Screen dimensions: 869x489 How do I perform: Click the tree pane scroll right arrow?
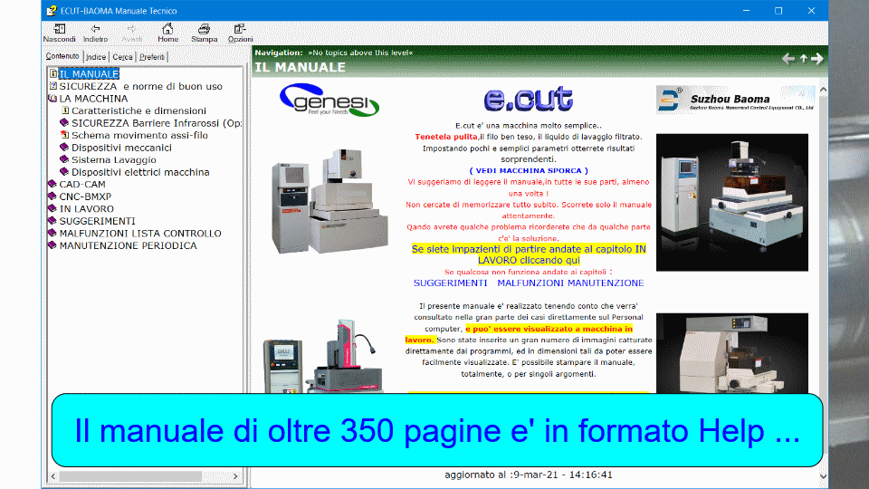pyautogui.click(x=235, y=476)
